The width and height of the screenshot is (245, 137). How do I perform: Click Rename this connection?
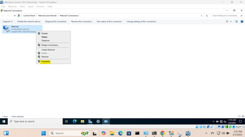point(81,22)
